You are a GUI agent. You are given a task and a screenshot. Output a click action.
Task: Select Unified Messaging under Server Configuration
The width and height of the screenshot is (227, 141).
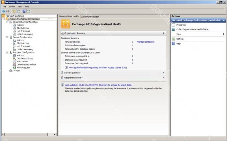coord(25,49)
